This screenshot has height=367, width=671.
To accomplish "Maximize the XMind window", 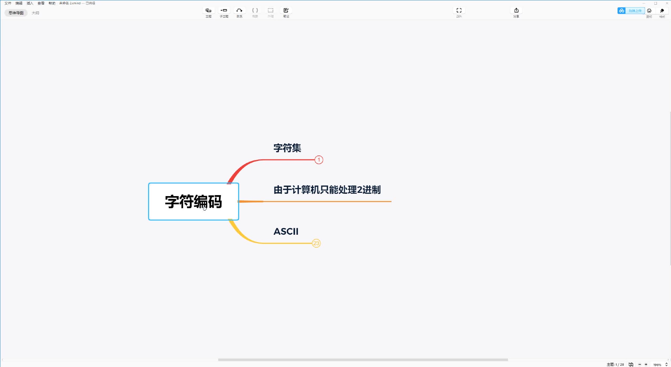I will pos(656,3).
